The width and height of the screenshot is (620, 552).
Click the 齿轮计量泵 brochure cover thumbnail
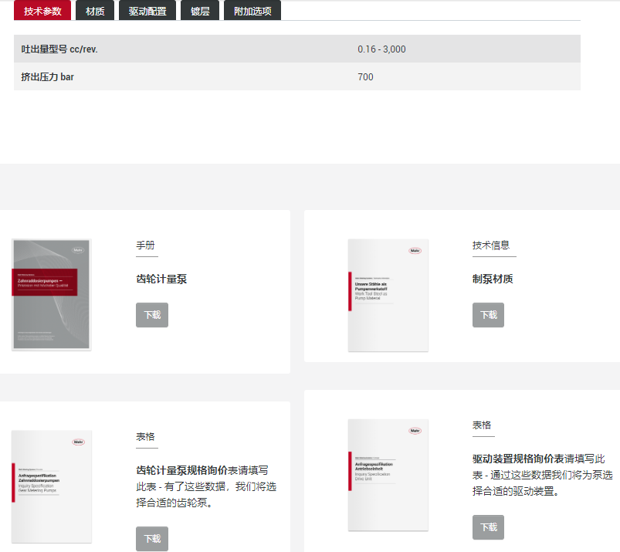coord(52,294)
